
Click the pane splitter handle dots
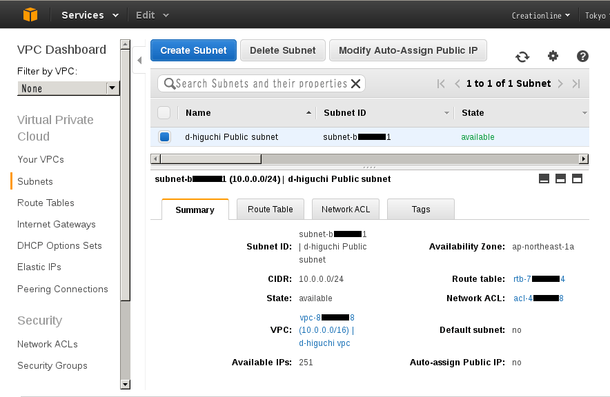[x=369, y=167]
